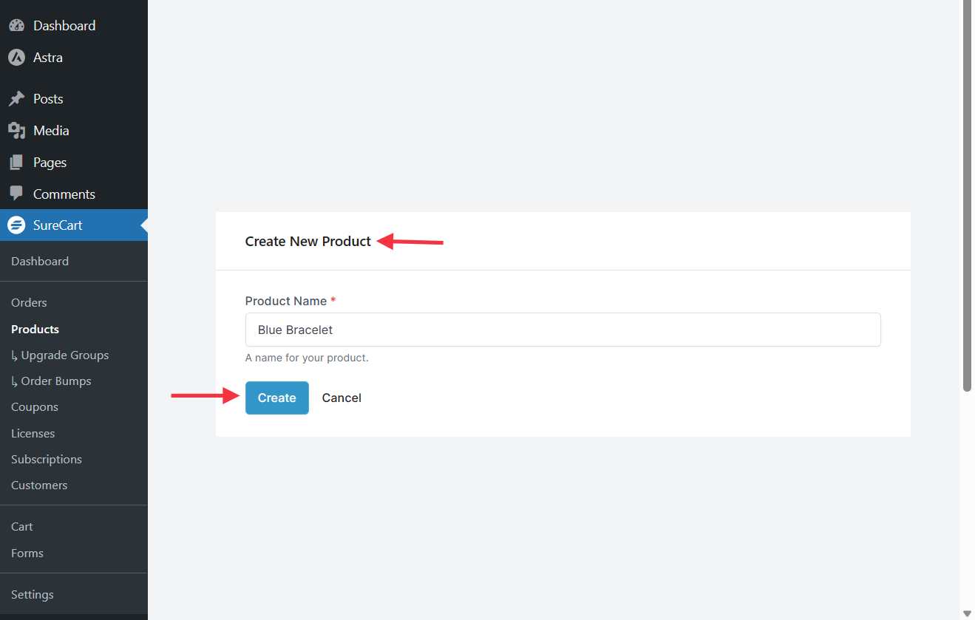
Task: Open the Coupons section
Action: click(35, 407)
